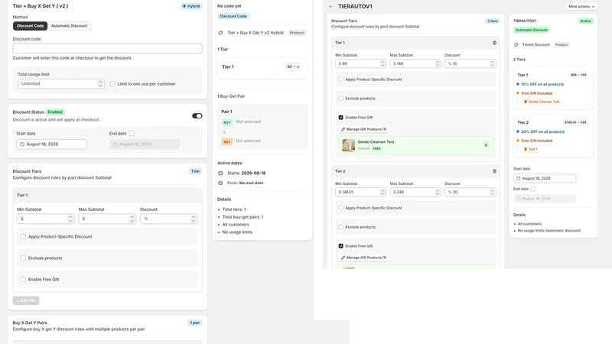Open Manage Gift Products in Tier 2

tap(363, 258)
